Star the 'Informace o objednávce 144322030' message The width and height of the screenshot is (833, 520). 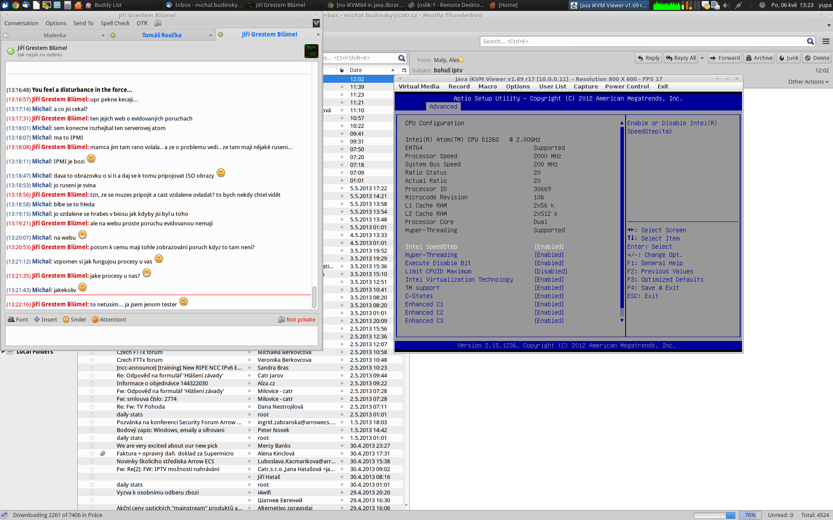[92, 383]
